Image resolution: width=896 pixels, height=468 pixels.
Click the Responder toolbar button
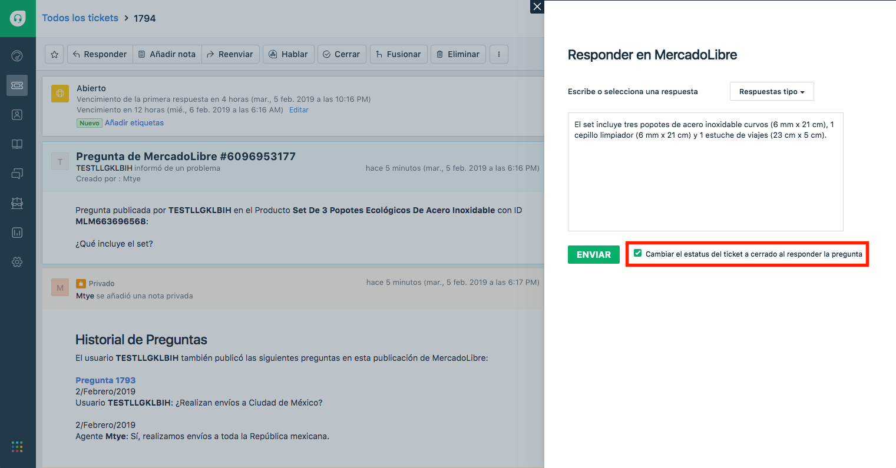click(x=100, y=54)
